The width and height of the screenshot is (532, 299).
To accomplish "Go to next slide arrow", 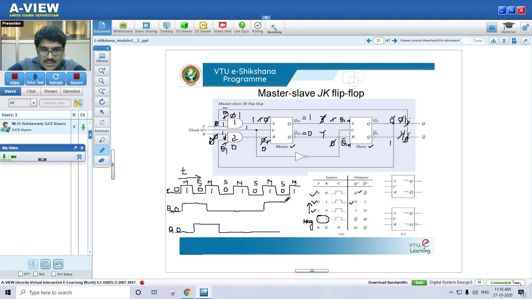I will tap(394, 41).
